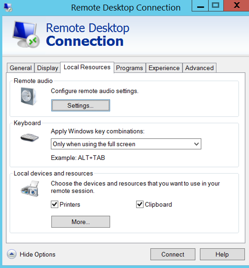The width and height of the screenshot is (249, 268).
Task: Switch to the Display tab
Action: [48, 68]
